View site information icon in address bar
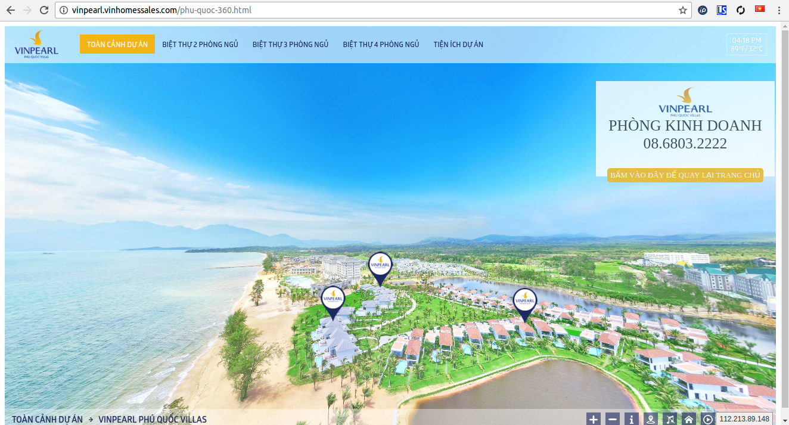789x425 pixels. (x=65, y=10)
